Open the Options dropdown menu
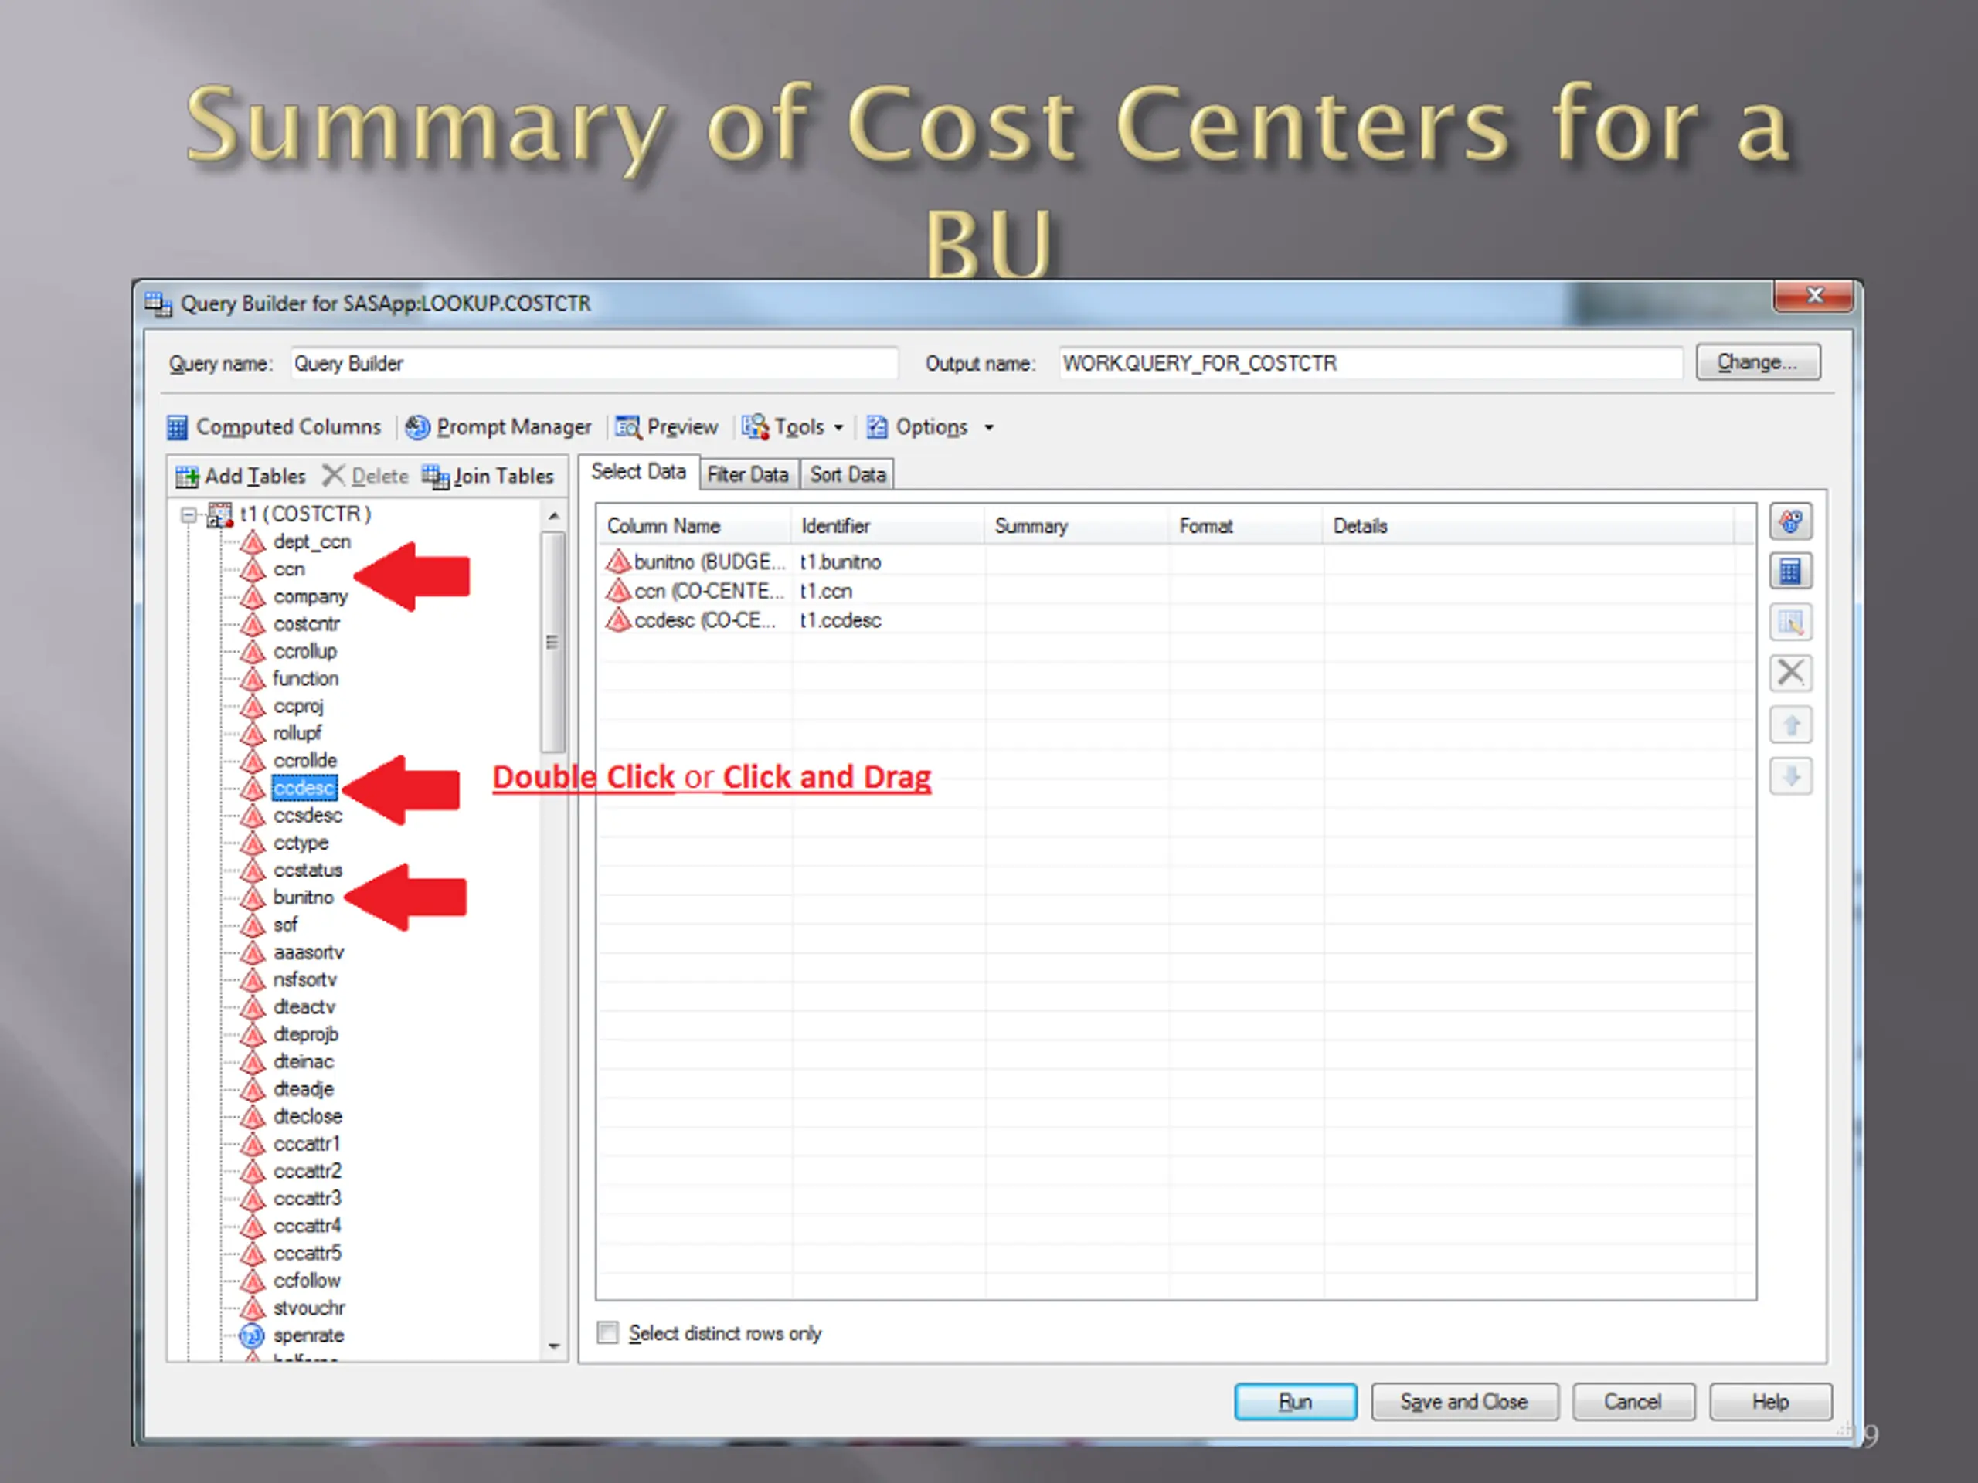Image resolution: width=1978 pixels, height=1483 pixels. (x=929, y=427)
